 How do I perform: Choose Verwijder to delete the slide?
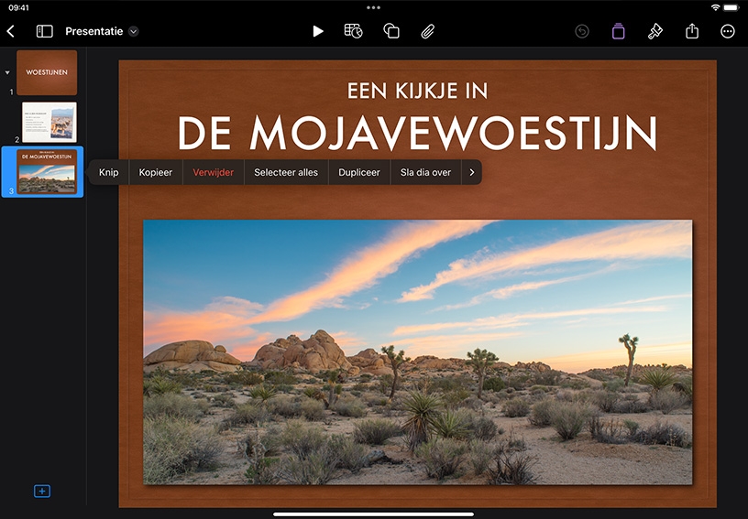(214, 172)
